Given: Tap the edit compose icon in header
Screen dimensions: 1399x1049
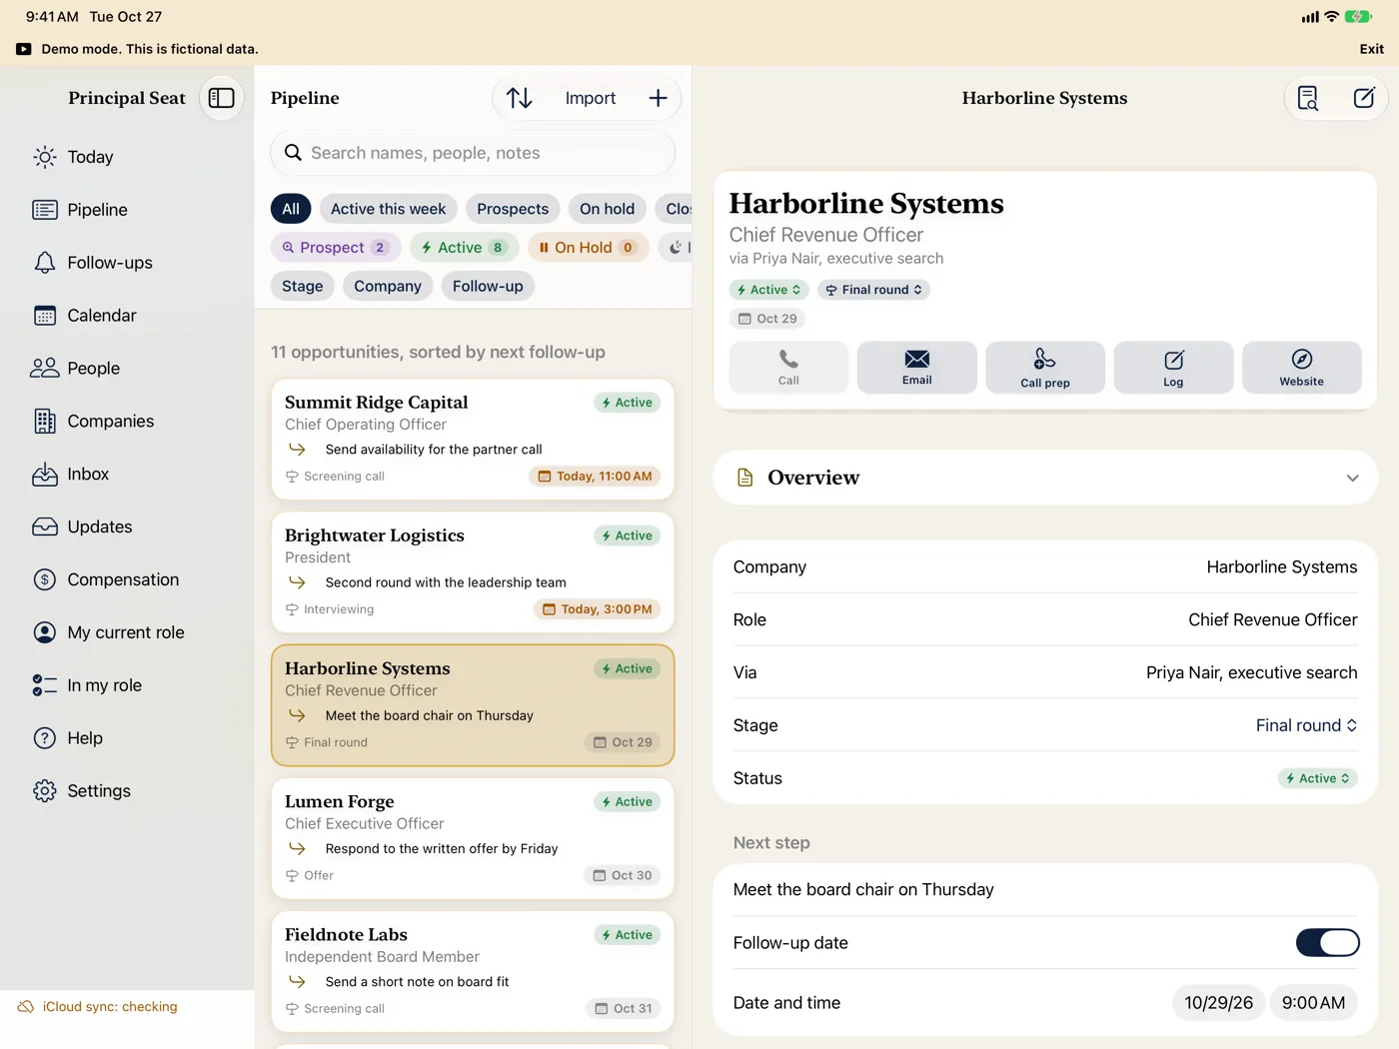Looking at the screenshot, I should coord(1364,98).
